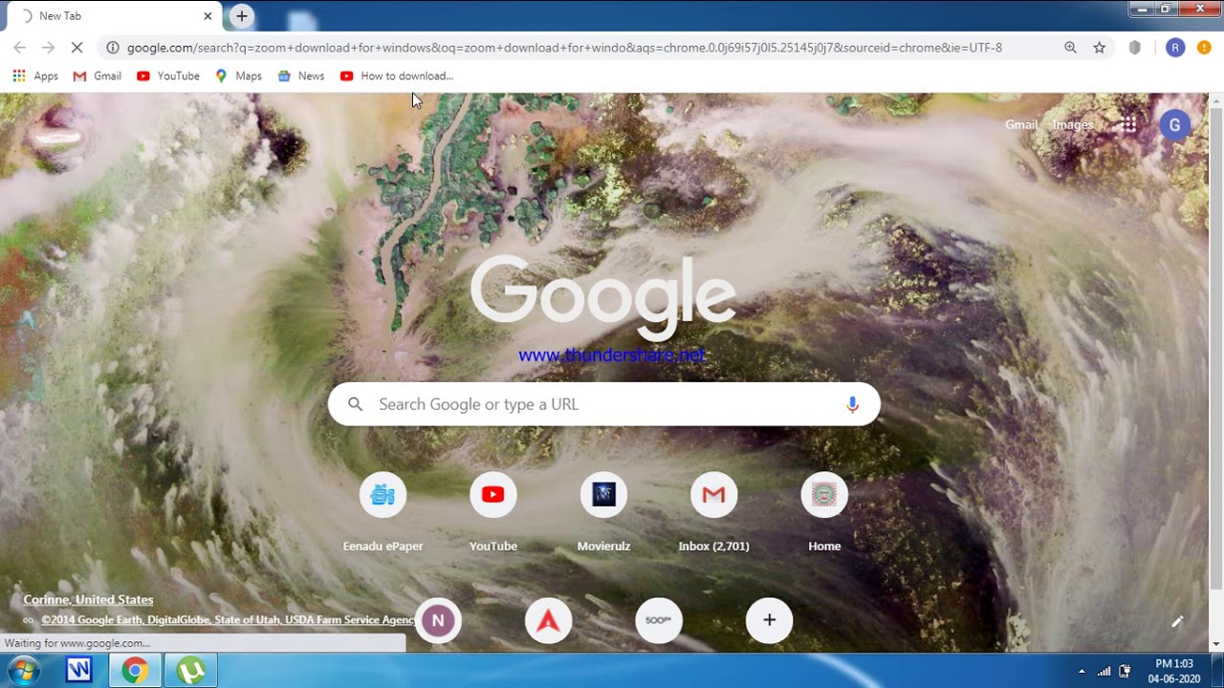Open Movierulz shortcut tile
This screenshot has width=1224, height=688.
[603, 513]
